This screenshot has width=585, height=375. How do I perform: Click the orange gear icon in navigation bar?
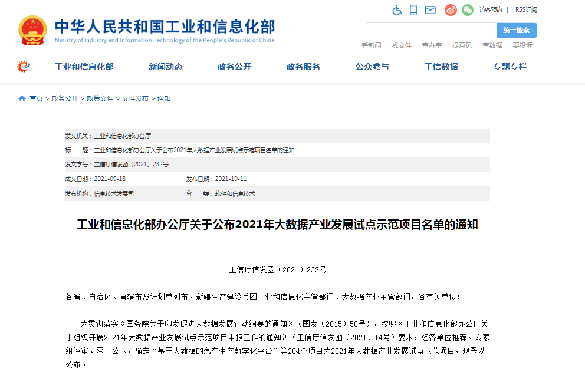(24, 67)
